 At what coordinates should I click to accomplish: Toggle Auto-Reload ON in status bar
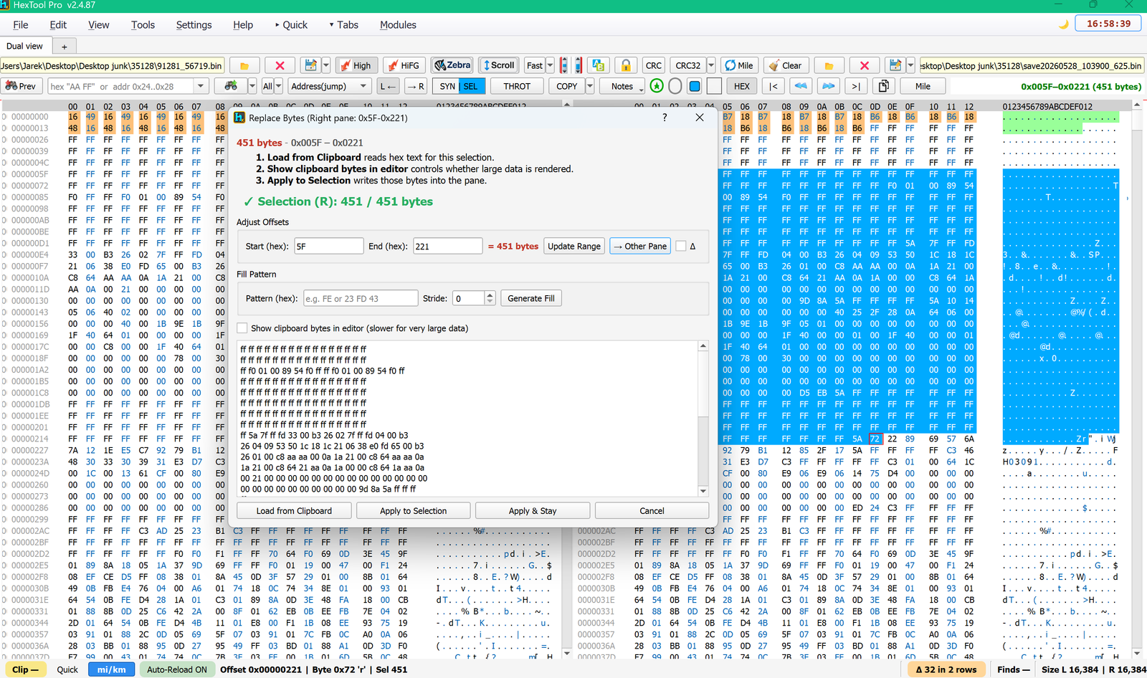pyautogui.click(x=177, y=669)
